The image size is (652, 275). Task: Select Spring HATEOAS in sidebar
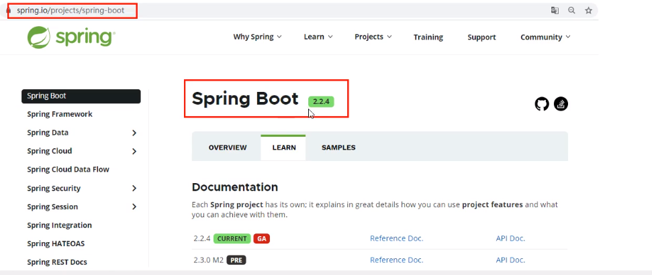[56, 243]
